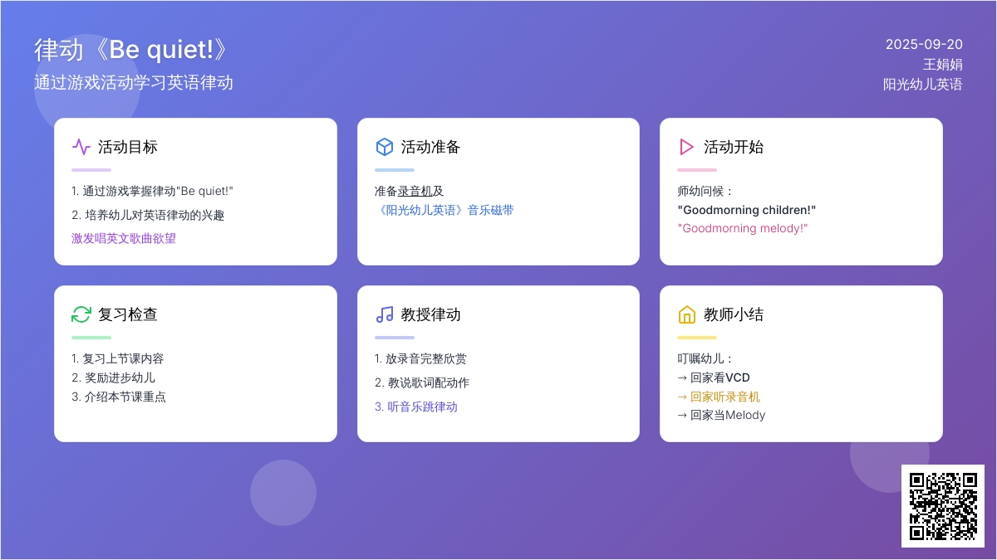Click the 阳光幼儿英语 label under the author name

click(922, 84)
